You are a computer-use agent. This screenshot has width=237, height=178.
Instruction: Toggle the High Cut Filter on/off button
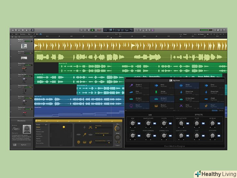point(187,123)
